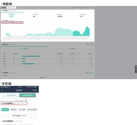The image size is (137, 125).
Task: Click the per-visit cost card showing 2.4
Action: [83, 16]
